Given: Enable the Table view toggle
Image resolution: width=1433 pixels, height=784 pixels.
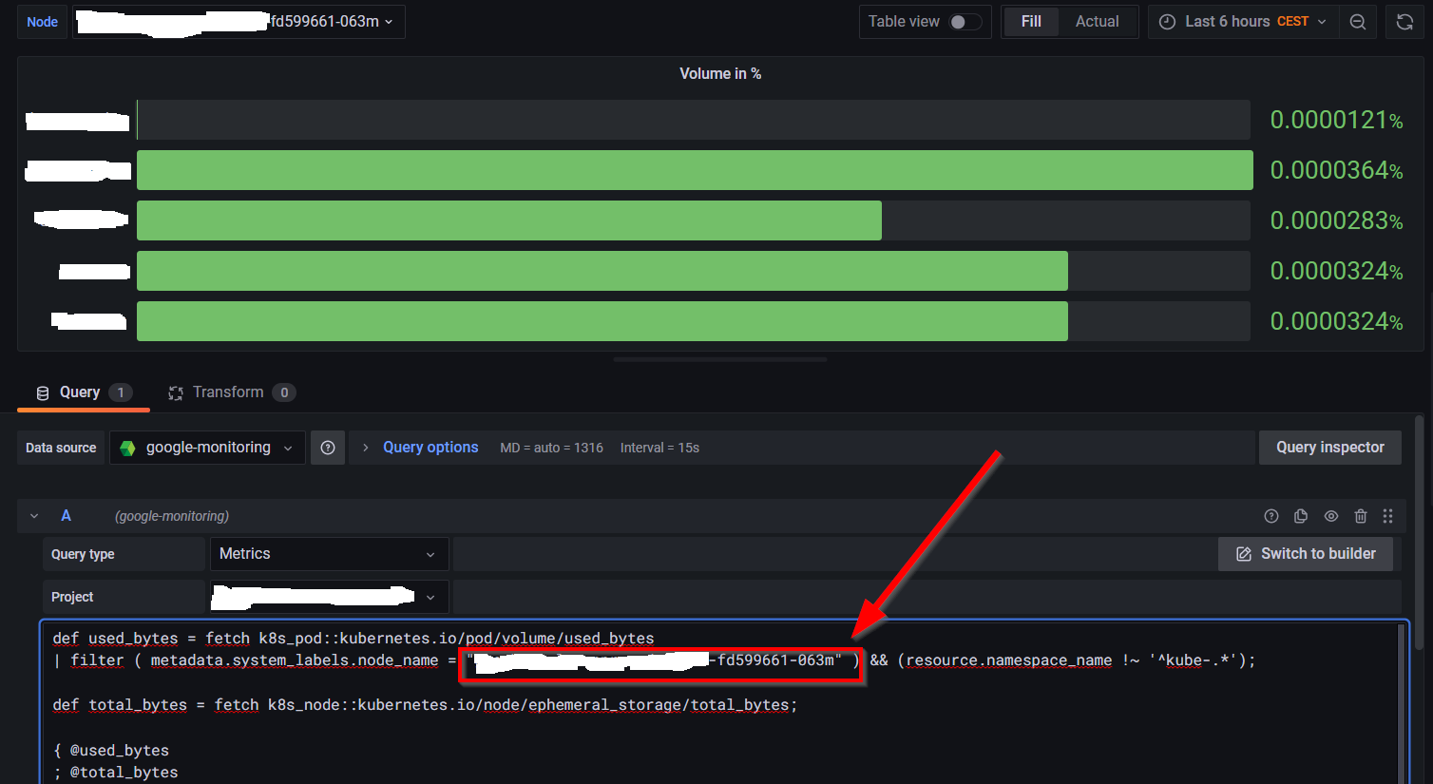Looking at the screenshot, I should click(x=965, y=20).
